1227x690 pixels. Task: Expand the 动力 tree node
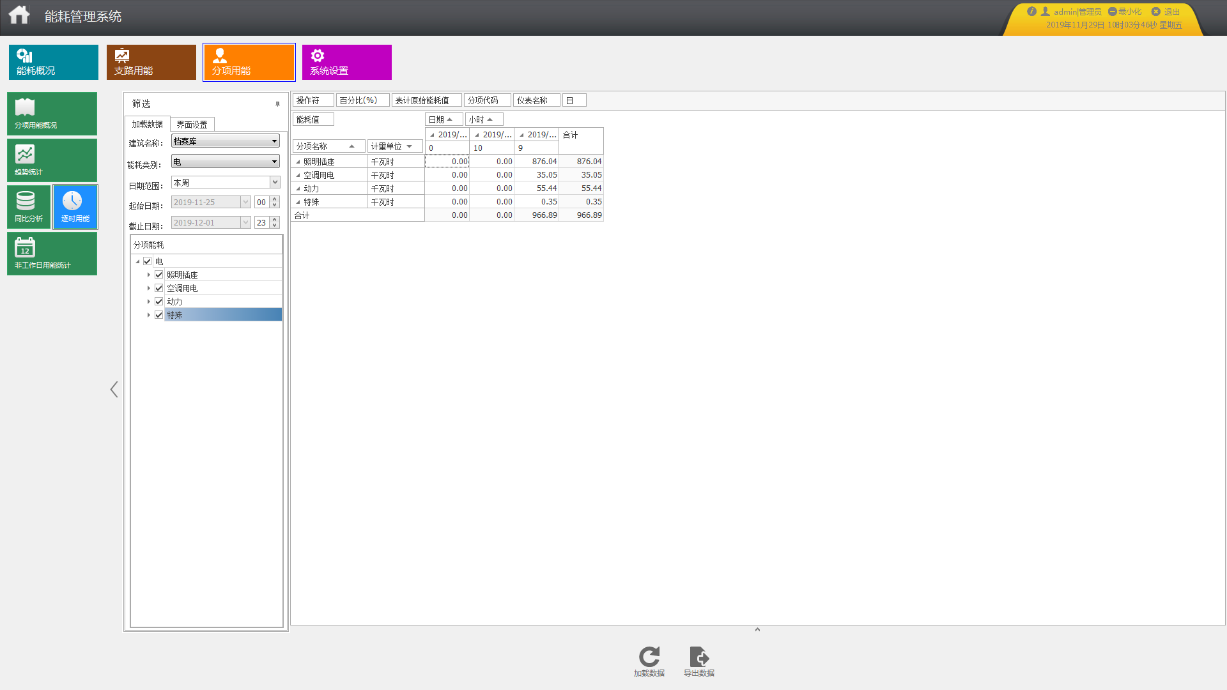click(x=149, y=302)
